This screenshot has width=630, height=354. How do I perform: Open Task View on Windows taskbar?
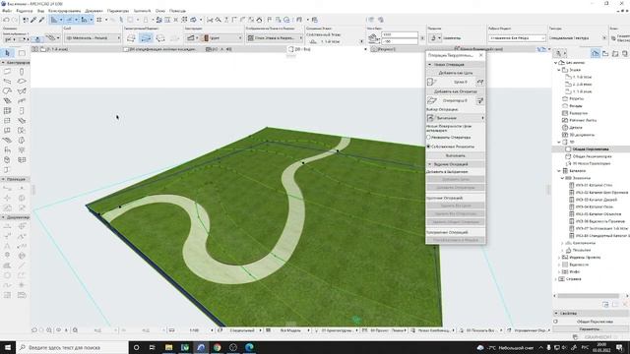153,347
